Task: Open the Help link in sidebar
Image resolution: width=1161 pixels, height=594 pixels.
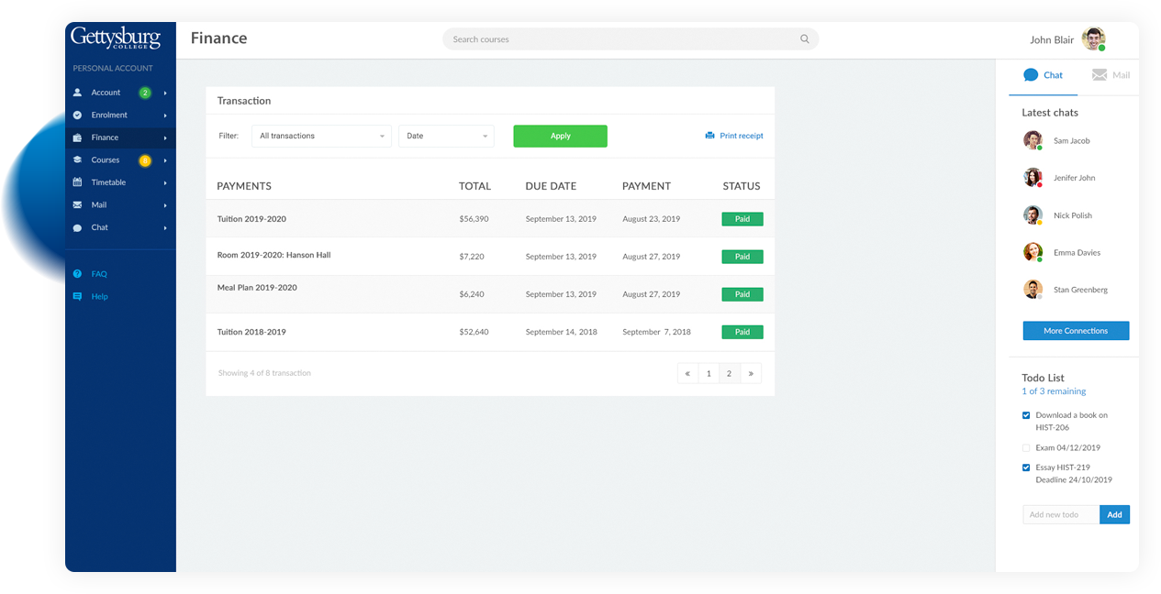Action: (x=99, y=296)
